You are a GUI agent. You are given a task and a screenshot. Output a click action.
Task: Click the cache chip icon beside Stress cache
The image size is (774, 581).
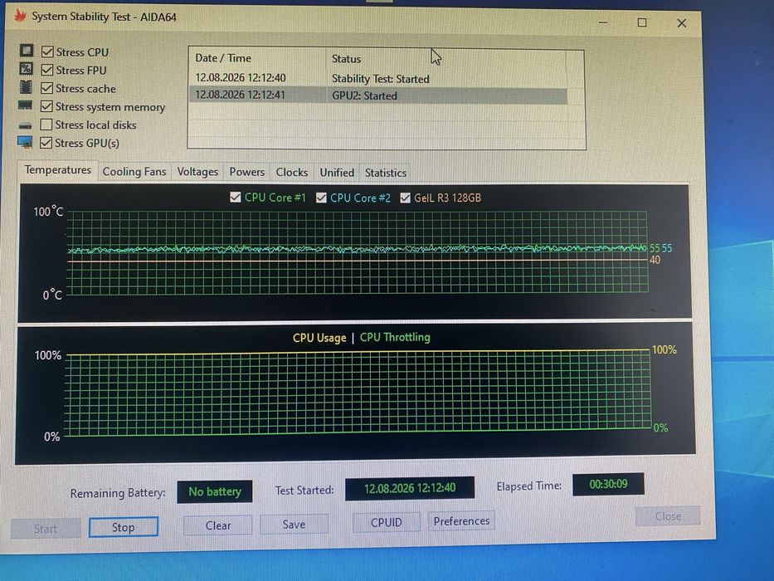tap(26, 87)
